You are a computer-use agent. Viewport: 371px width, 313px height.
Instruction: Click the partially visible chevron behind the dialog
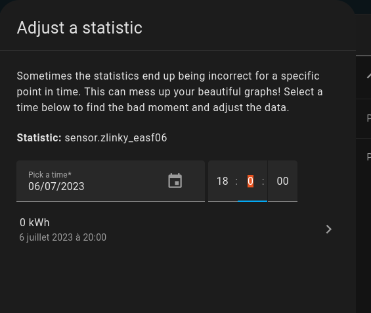[368, 76]
